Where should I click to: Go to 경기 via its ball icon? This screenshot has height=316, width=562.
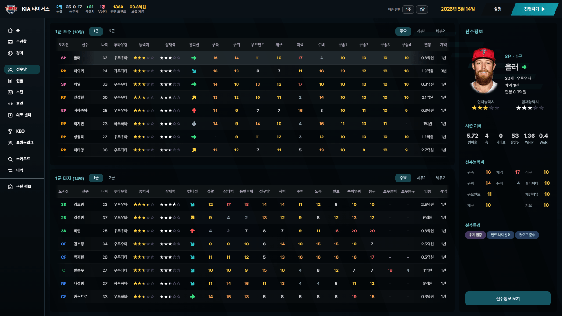[10, 53]
